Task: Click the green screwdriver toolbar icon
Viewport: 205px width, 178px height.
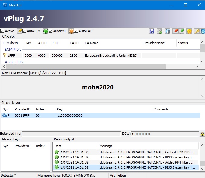Action: (x=181, y=31)
